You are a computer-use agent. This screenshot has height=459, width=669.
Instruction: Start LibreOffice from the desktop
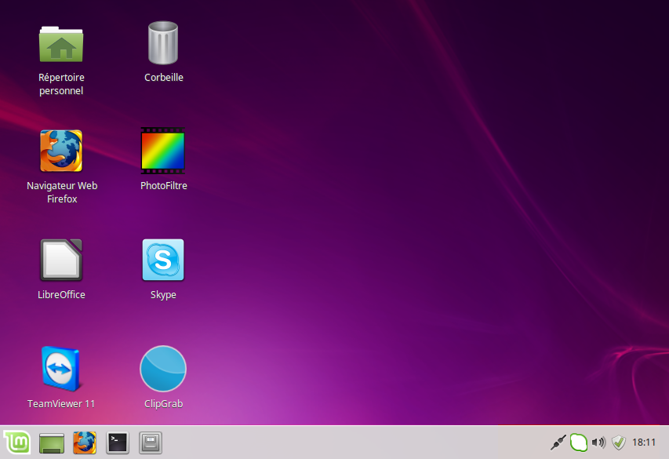pyautogui.click(x=61, y=259)
